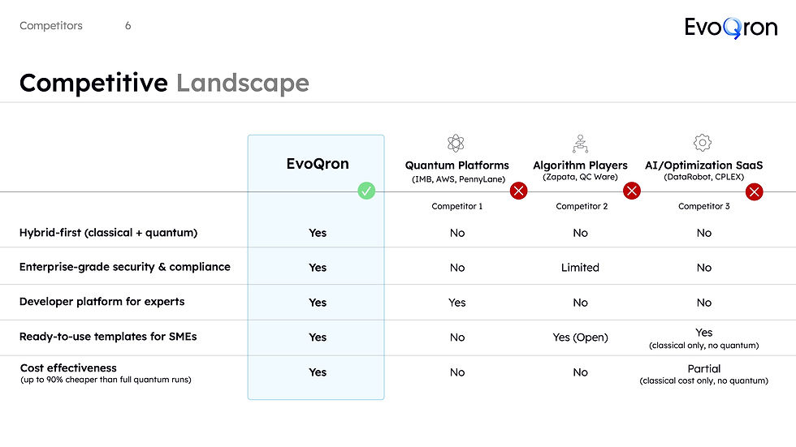The width and height of the screenshot is (796, 447).
Task: Click the red X beside AI/Optimization SaaS
Action: (x=754, y=192)
